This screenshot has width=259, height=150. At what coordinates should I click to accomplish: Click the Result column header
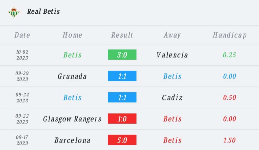tap(122, 35)
